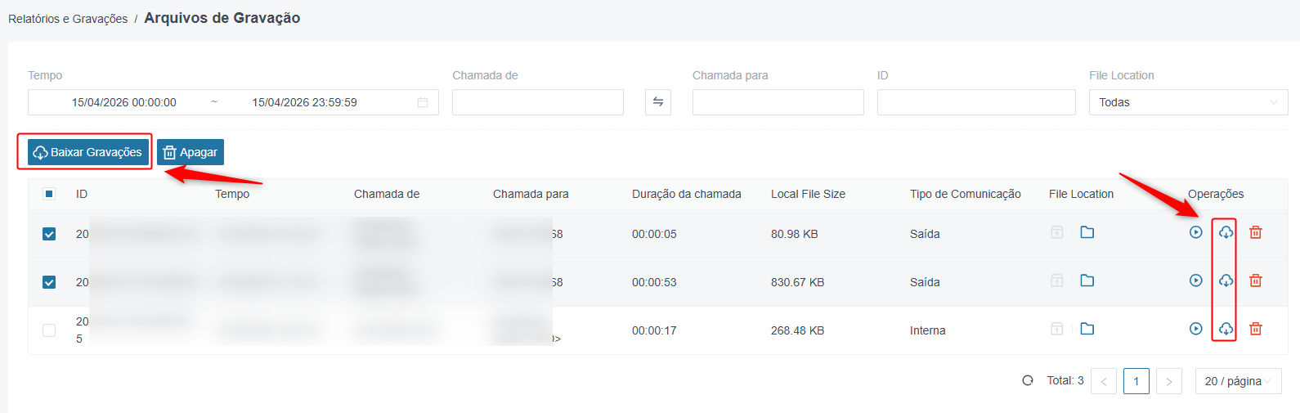Open calendar icon in Tempo range
The height and width of the screenshot is (413, 1300).
(423, 102)
